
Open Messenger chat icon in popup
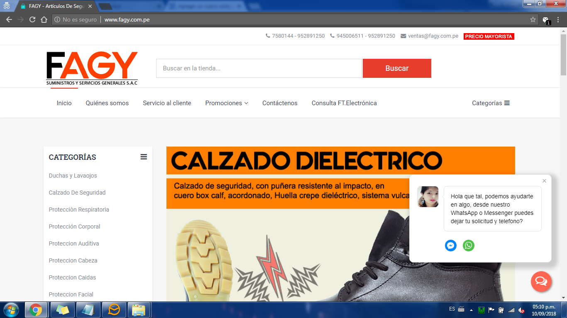point(451,246)
